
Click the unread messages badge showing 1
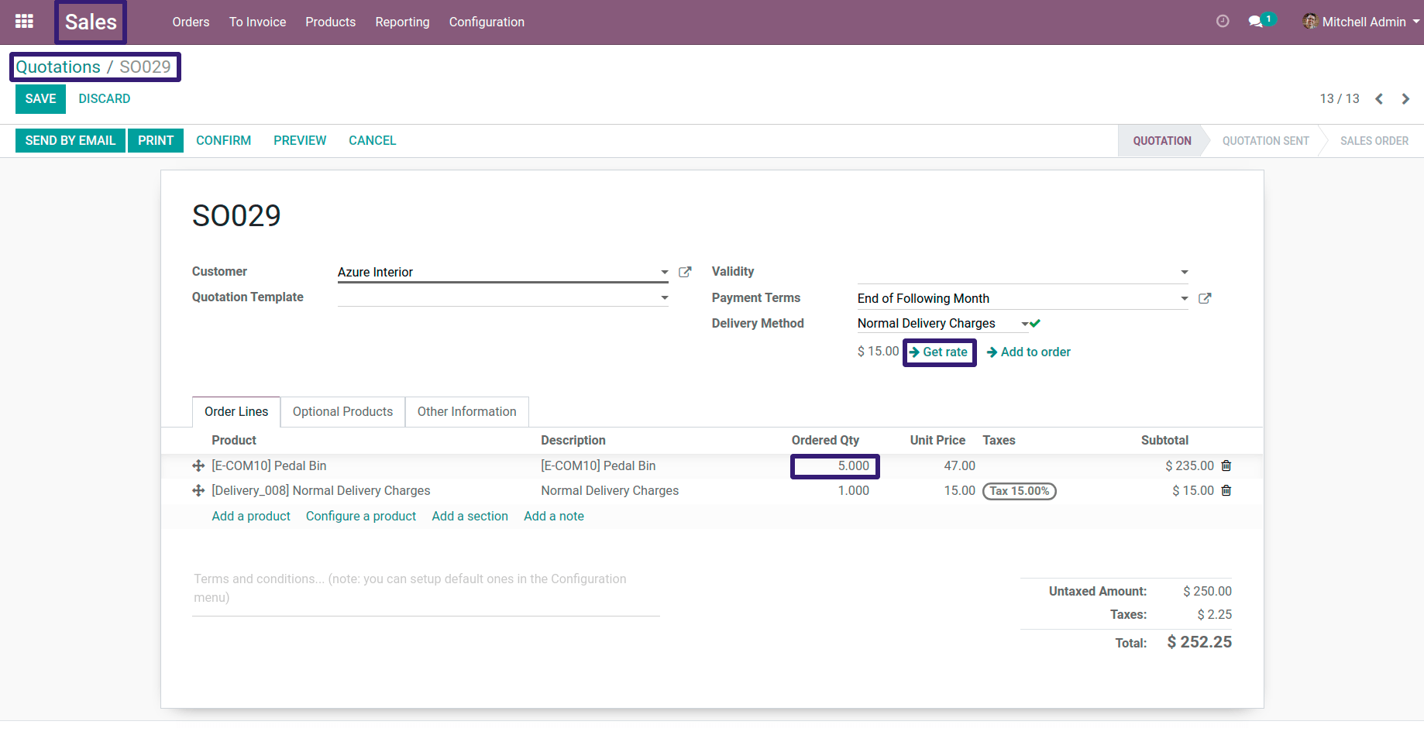pos(1268,19)
